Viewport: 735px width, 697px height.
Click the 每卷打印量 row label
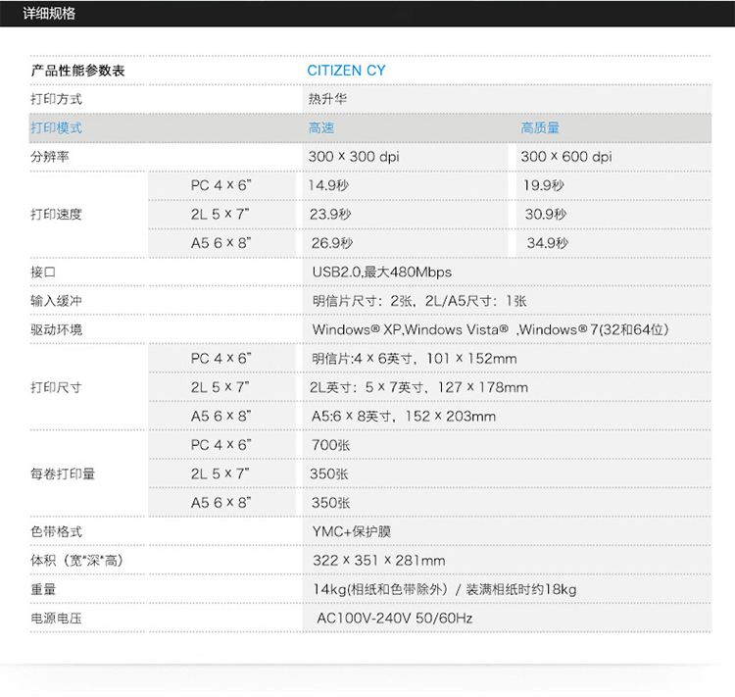tap(63, 474)
